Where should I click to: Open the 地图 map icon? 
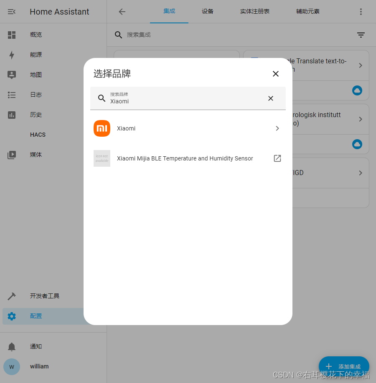(12, 75)
